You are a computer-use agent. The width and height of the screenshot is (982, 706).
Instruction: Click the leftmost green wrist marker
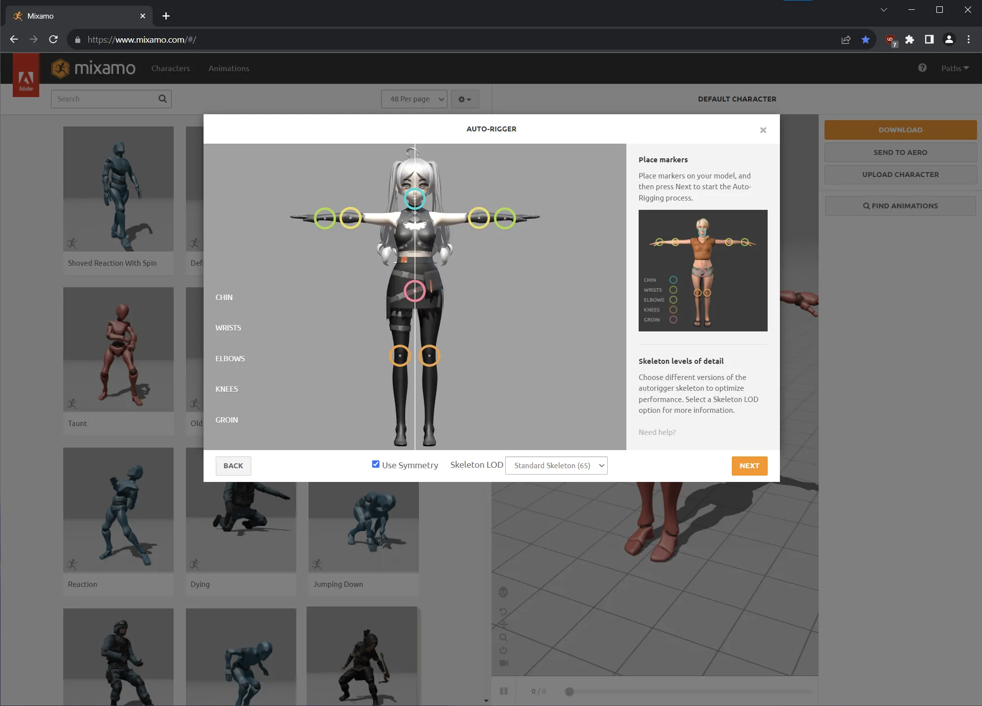click(325, 218)
